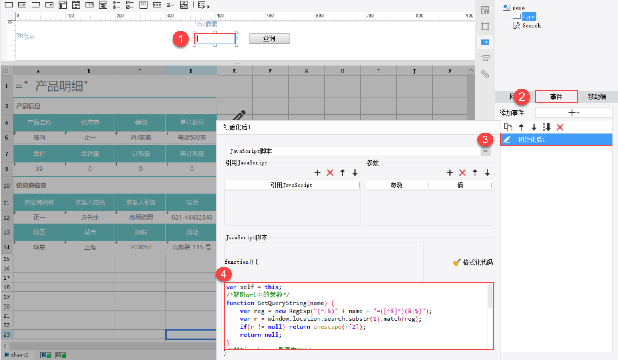The width and height of the screenshot is (618, 360).
Task: Open the widget settings side panel
Action: click(x=485, y=42)
